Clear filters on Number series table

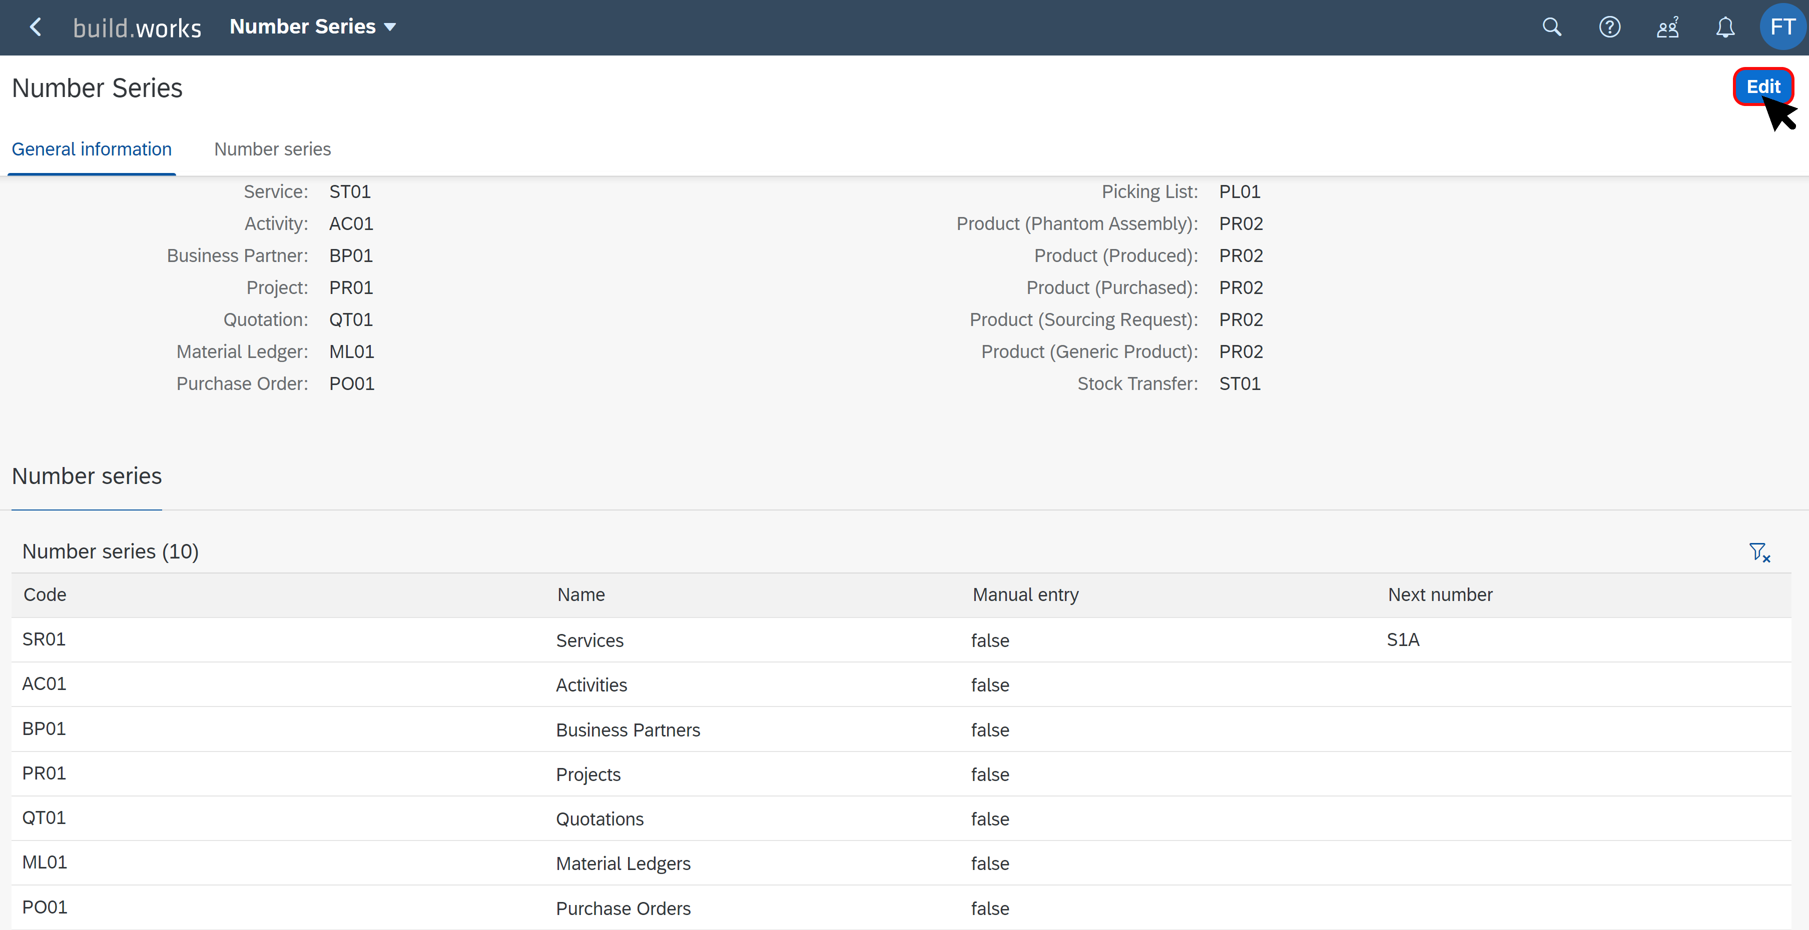coord(1759,552)
